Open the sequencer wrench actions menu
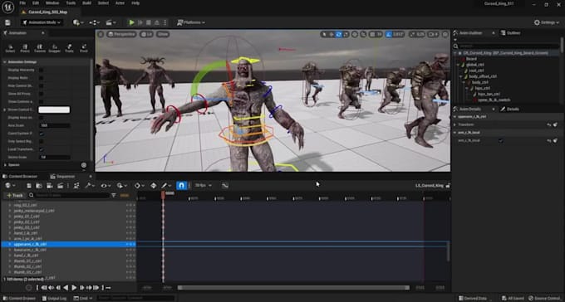Viewport: 565px width, 302px height. 89,186
